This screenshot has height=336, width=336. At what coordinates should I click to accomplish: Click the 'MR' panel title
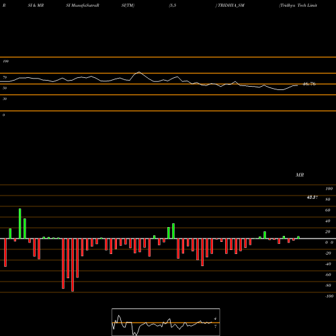pyautogui.click(x=300, y=175)
